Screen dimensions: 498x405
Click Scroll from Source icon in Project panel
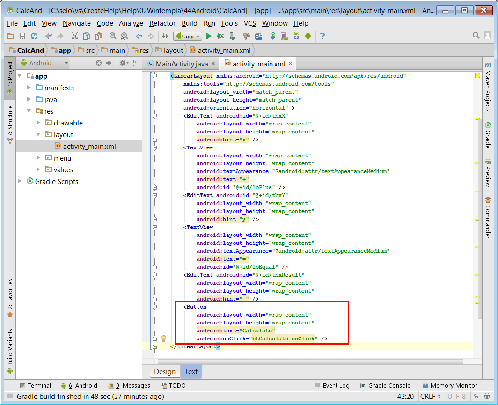(x=98, y=63)
